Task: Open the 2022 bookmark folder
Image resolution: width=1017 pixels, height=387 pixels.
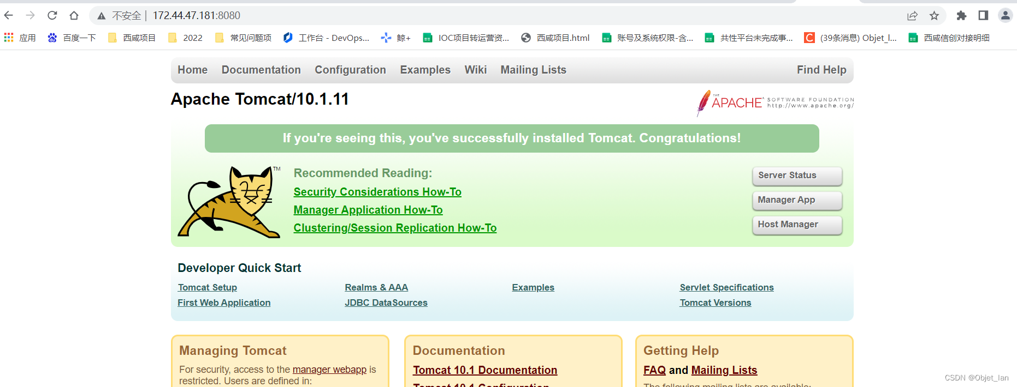Action: tap(185, 38)
